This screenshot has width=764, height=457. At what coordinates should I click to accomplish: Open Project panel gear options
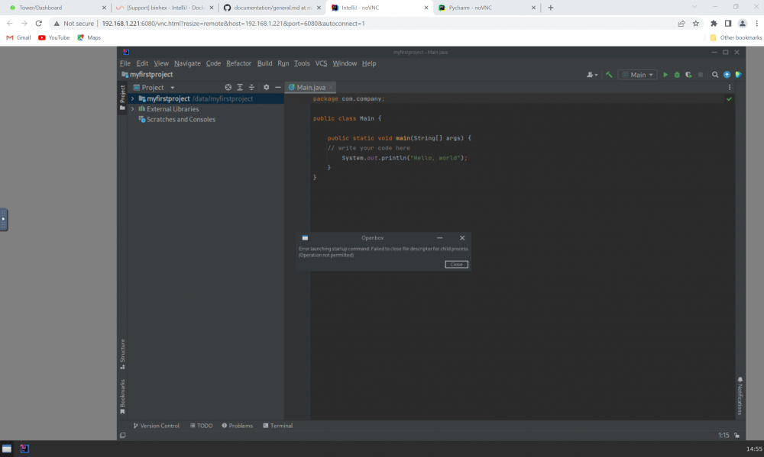(266, 87)
